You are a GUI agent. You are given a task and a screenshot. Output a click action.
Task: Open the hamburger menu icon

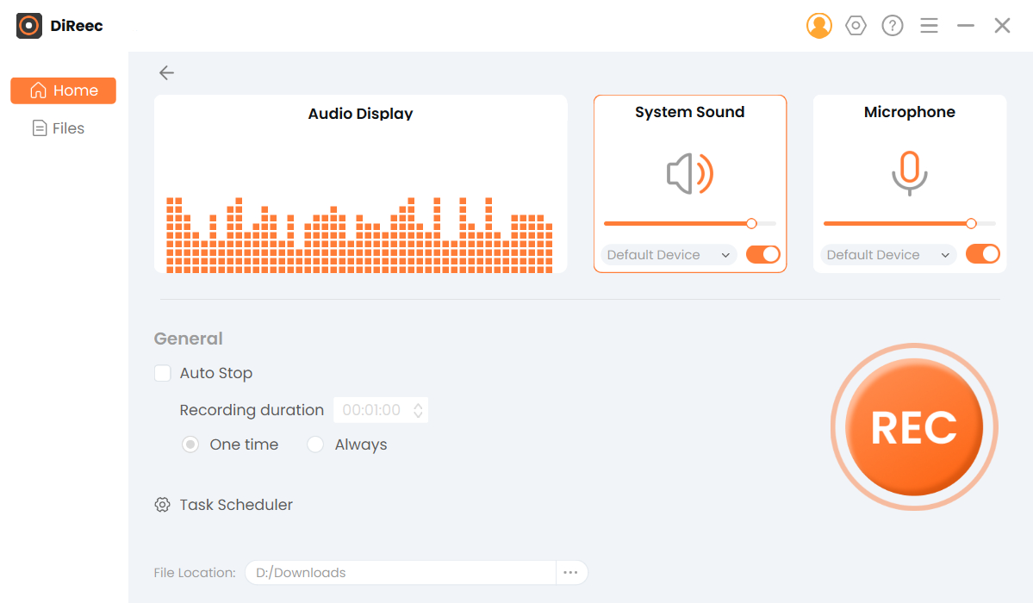929,25
